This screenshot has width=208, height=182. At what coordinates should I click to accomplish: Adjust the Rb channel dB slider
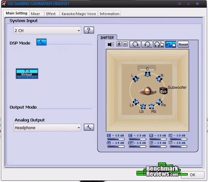(x=178, y=146)
